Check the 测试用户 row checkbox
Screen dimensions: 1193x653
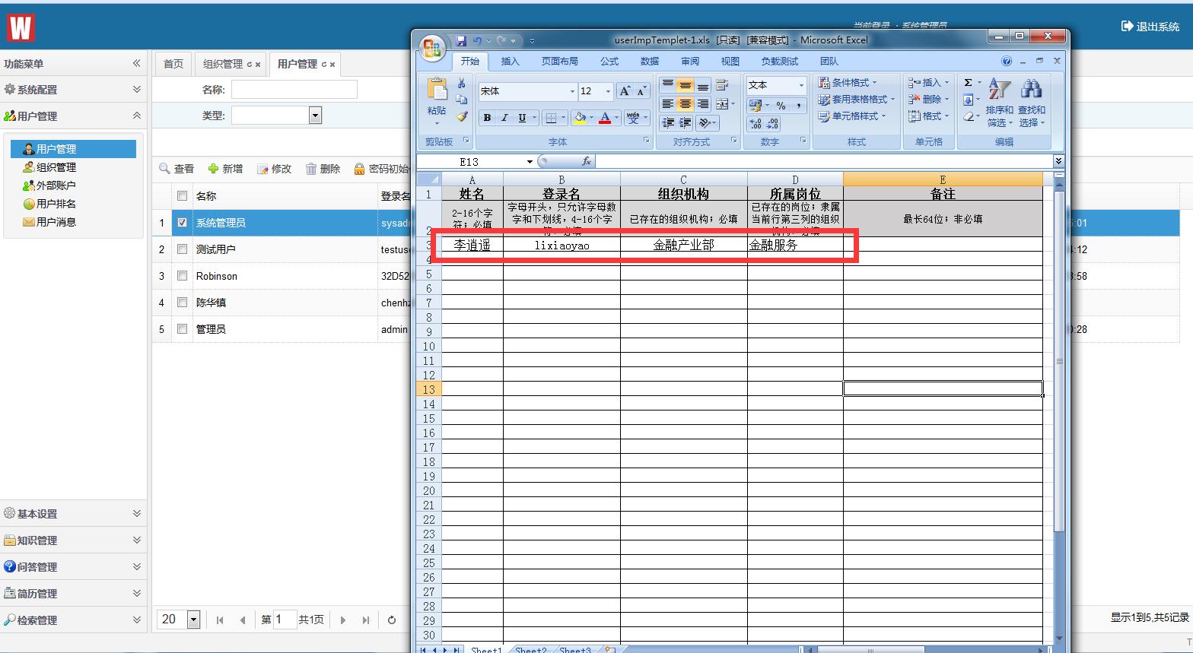182,249
